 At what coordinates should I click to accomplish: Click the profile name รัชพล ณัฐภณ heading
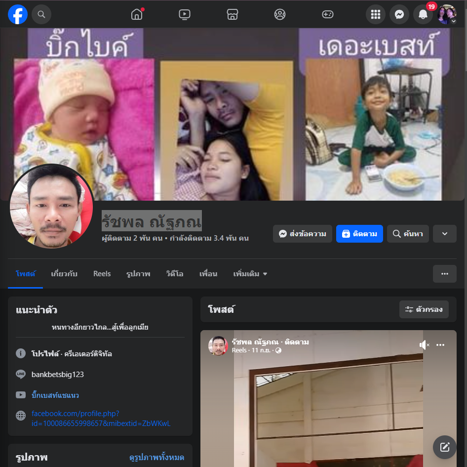coord(152,221)
